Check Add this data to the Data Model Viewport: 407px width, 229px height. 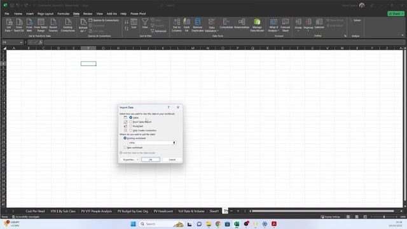tap(121, 153)
